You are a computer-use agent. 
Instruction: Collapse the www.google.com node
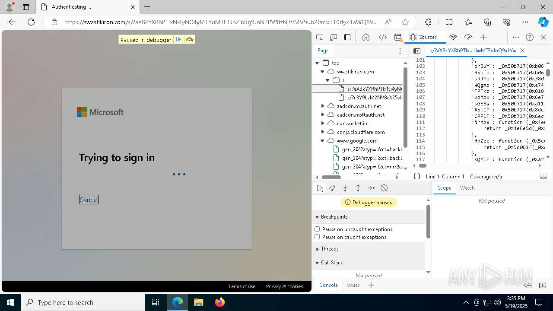[x=322, y=141]
